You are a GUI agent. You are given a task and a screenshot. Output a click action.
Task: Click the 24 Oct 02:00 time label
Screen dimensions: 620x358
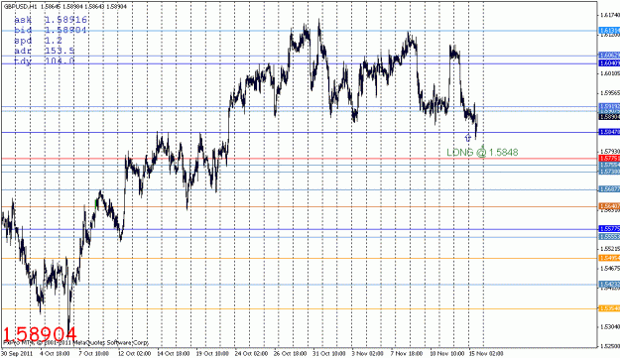tap(251, 353)
